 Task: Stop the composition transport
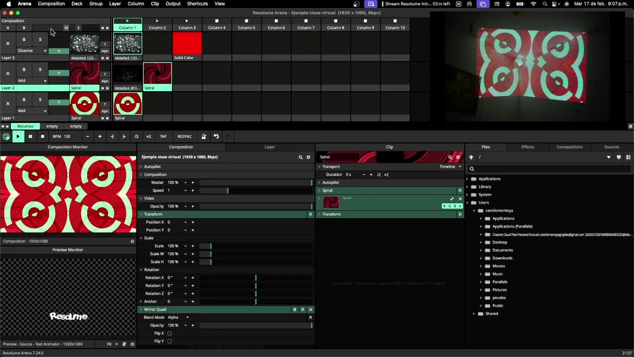pos(43,136)
